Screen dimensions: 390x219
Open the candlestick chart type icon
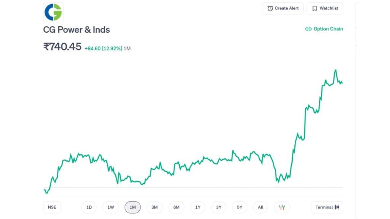[282, 207]
